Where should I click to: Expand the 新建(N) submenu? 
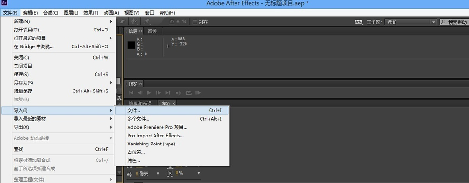58,22
